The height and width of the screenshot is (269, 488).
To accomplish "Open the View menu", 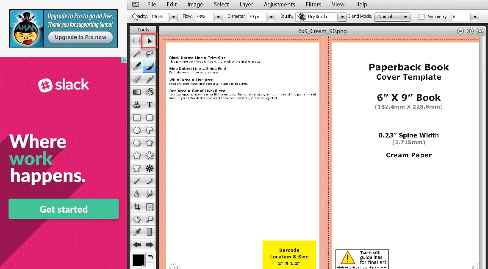I will point(338,4).
